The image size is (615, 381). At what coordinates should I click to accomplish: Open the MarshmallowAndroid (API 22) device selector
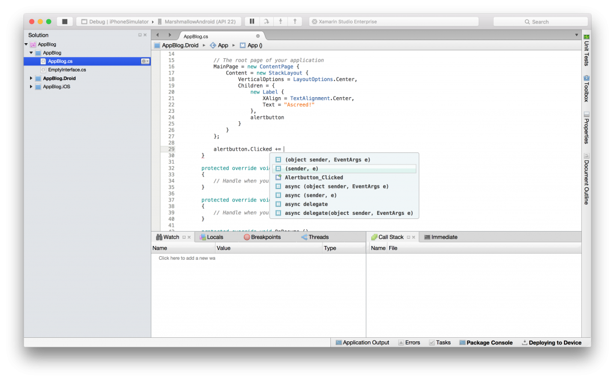197,22
